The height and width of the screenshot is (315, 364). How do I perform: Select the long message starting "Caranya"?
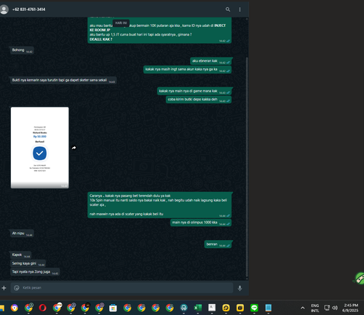159,205
